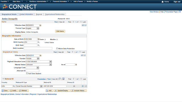Open the Format Type dropdown
The height and width of the screenshot is (102, 182).
coord(38,28)
